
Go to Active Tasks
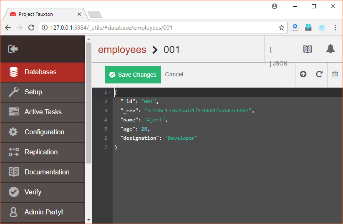[x=43, y=112]
